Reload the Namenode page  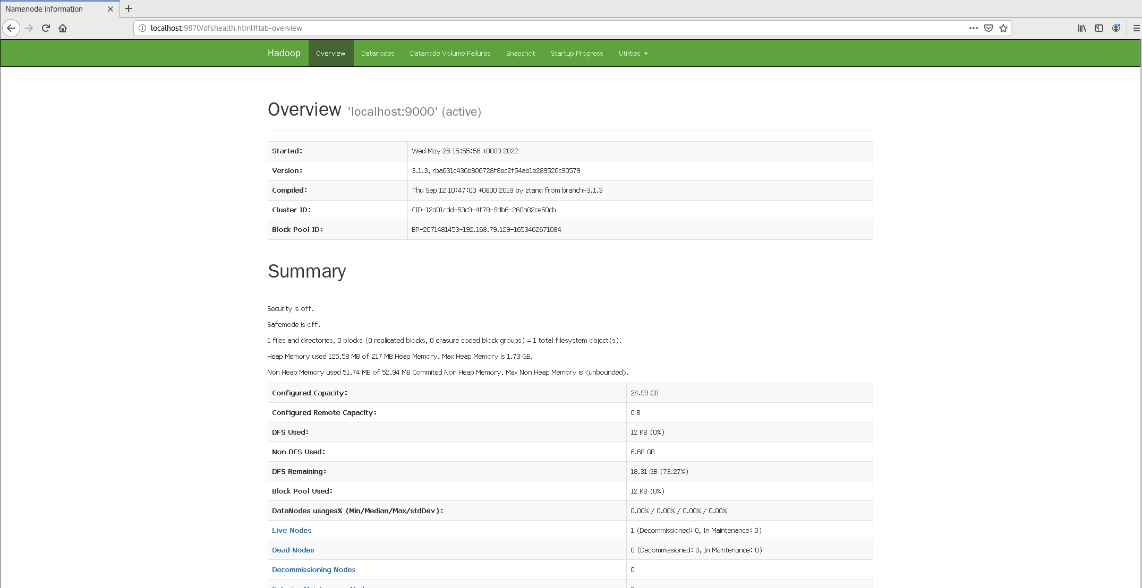pyautogui.click(x=46, y=28)
